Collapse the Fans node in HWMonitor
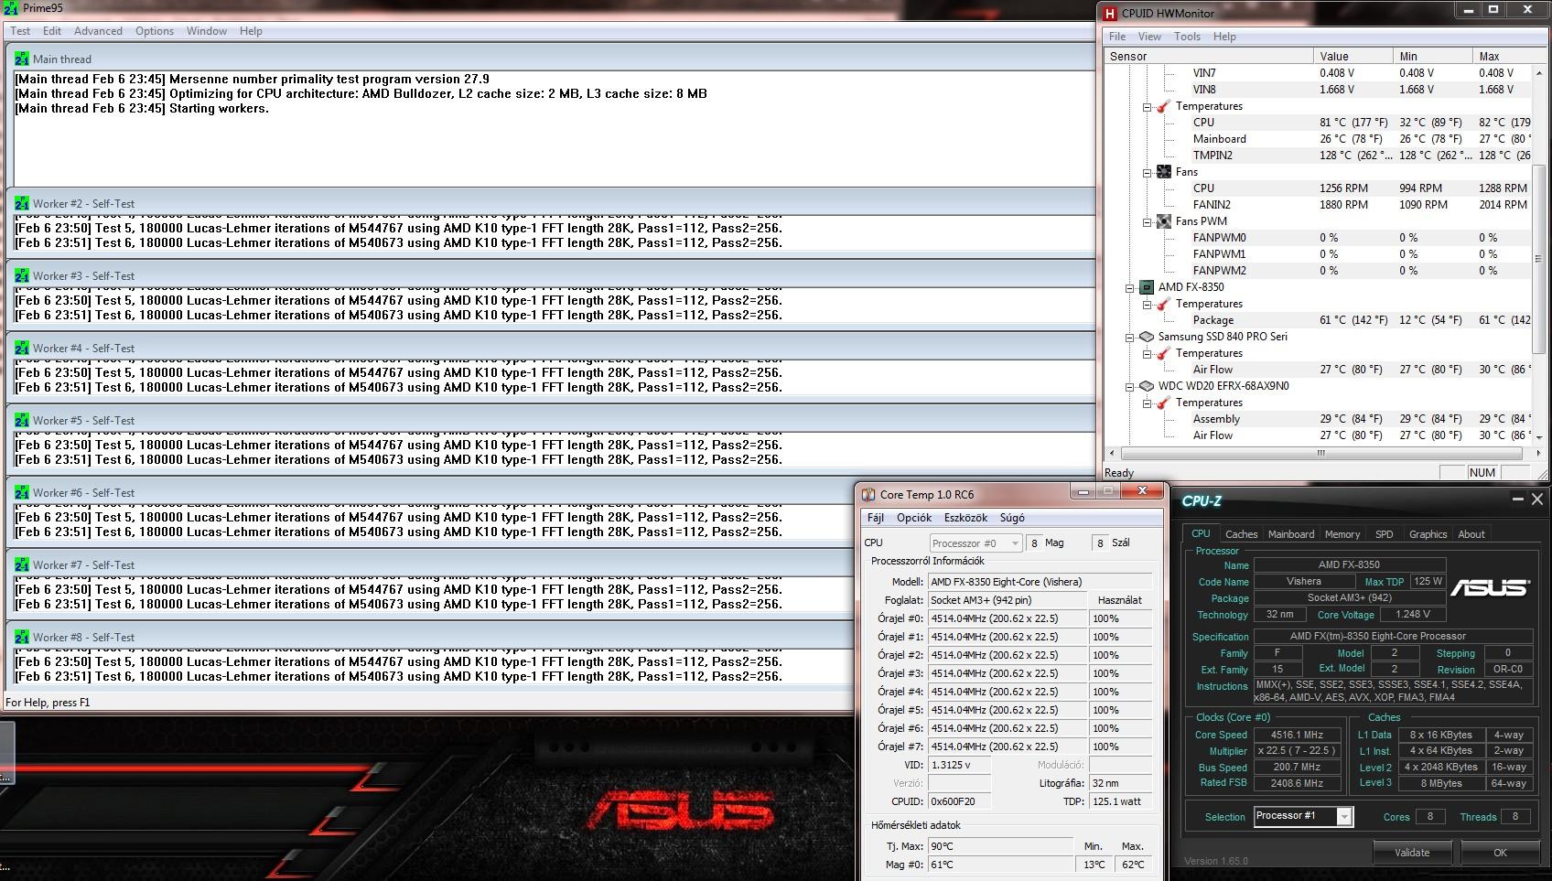The image size is (1552, 881). pyautogui.click(x=1147, y=172)
